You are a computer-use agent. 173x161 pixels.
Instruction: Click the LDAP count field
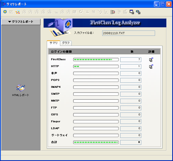tap(131, 128)
